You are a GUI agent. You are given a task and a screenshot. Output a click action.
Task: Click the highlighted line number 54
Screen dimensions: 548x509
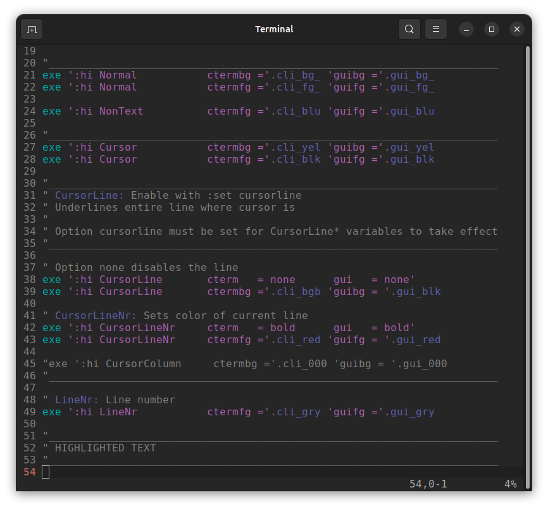pyautogui.click(x=30, y=472)
